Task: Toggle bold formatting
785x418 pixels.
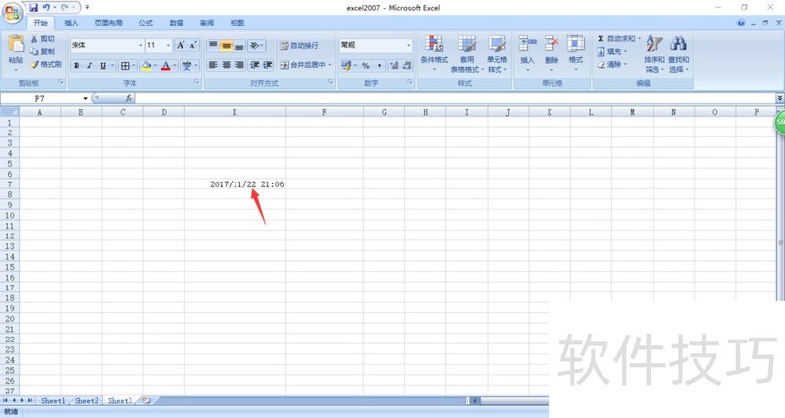Action: [77, 65]
